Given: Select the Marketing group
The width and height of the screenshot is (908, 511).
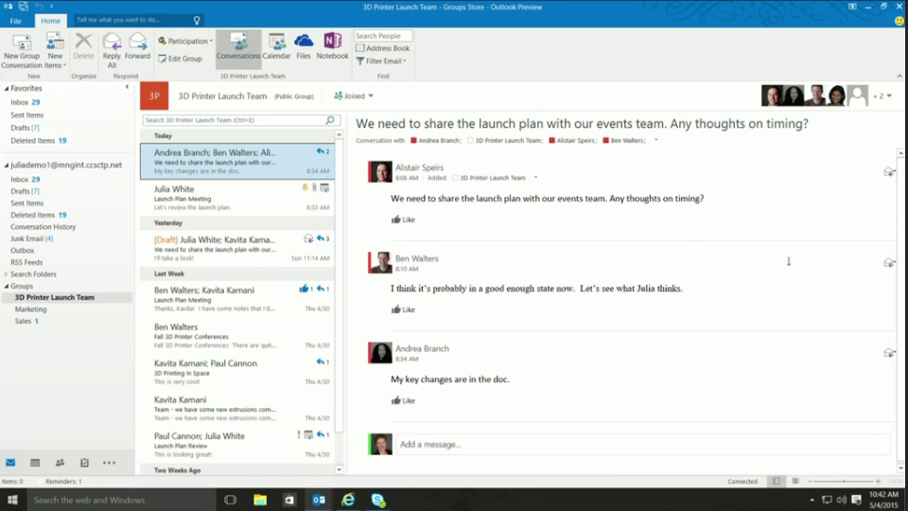Looking at the screenshot, I should (x=30, y=309).
